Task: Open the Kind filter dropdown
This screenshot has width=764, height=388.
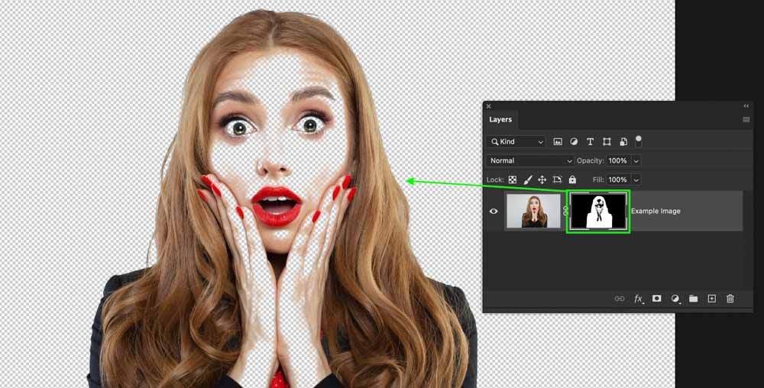Action: point(516,141)
